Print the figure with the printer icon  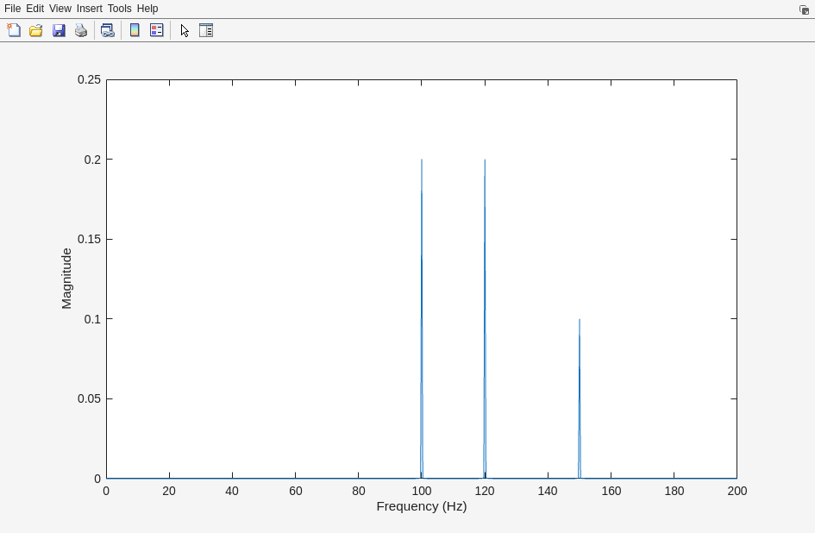(81, 30)
